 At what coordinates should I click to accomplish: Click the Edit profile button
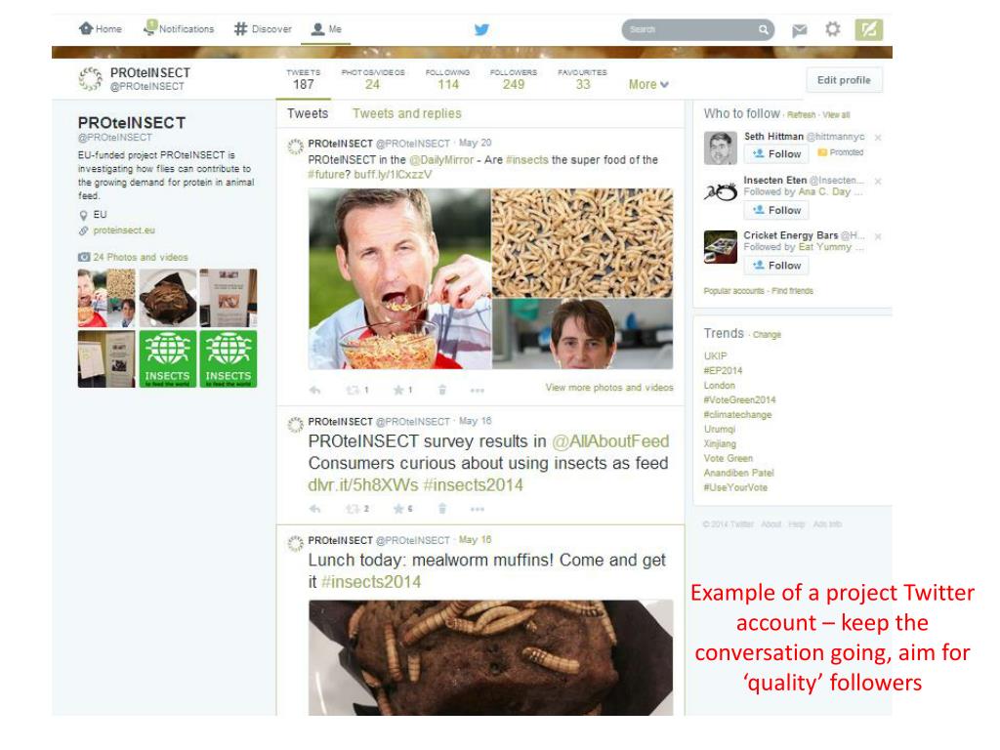[844, 80]
